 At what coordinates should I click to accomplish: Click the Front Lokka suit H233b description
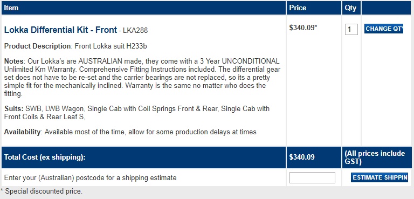coord(111,46)
